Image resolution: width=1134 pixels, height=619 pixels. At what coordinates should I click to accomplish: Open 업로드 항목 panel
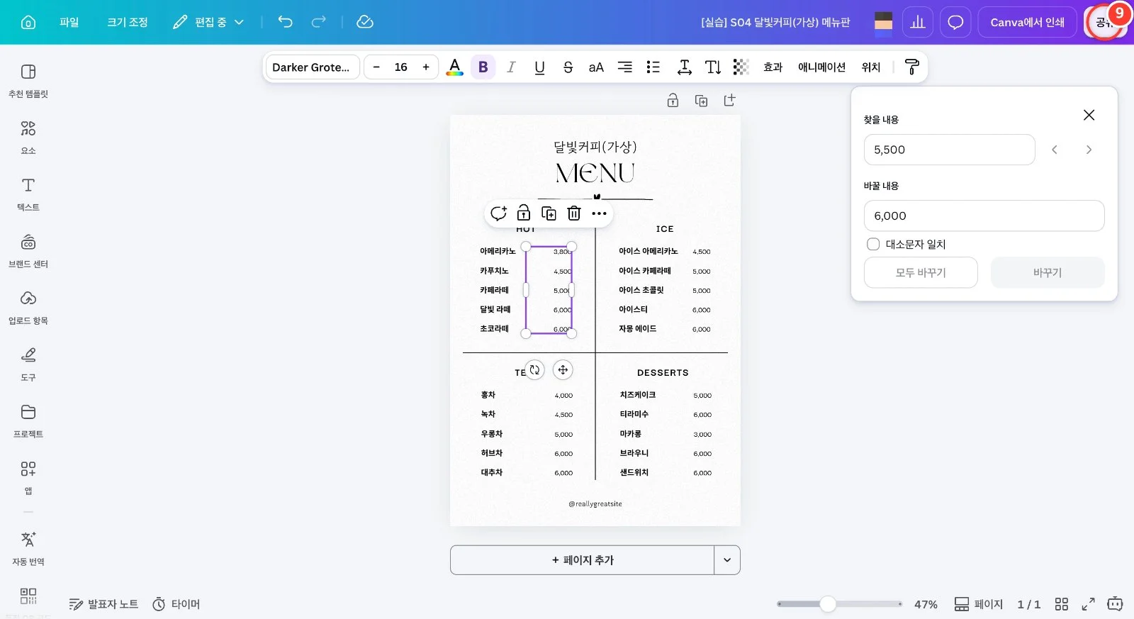[28, 307]
